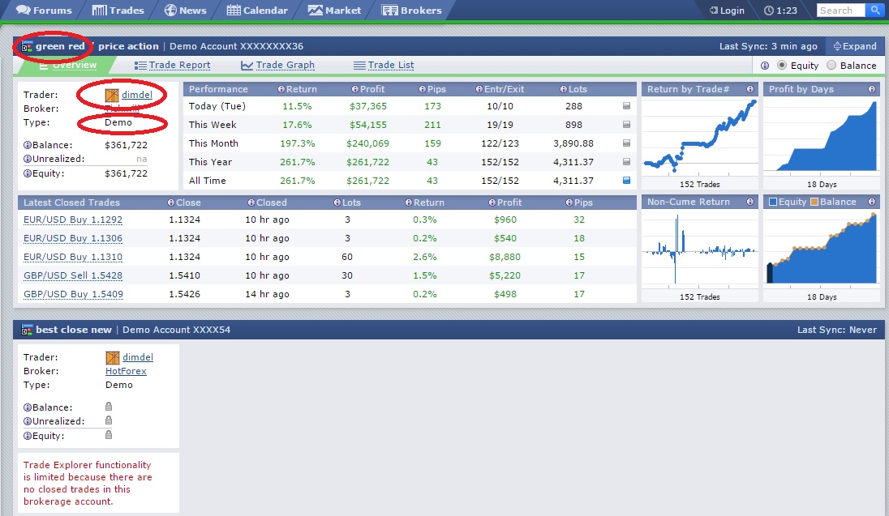
Task: Click info icon of Latest Trades Pips column
Action: coord(569,203)
